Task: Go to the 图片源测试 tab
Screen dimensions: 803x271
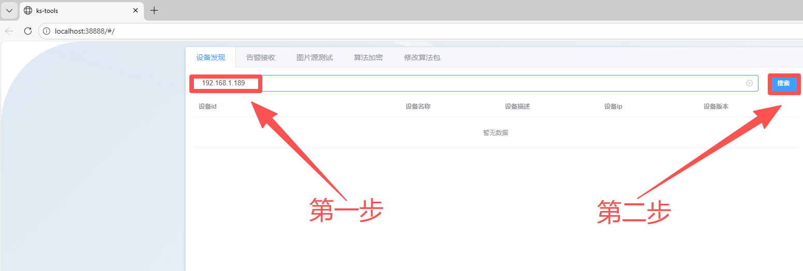Action: tap(315, 57)
